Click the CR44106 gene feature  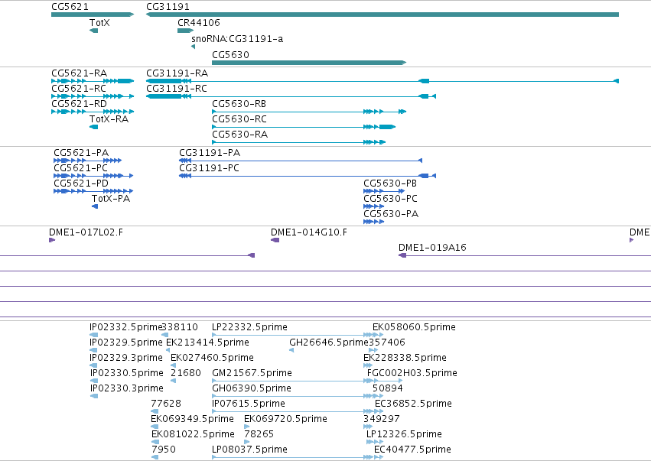click(x=185, y=31)
